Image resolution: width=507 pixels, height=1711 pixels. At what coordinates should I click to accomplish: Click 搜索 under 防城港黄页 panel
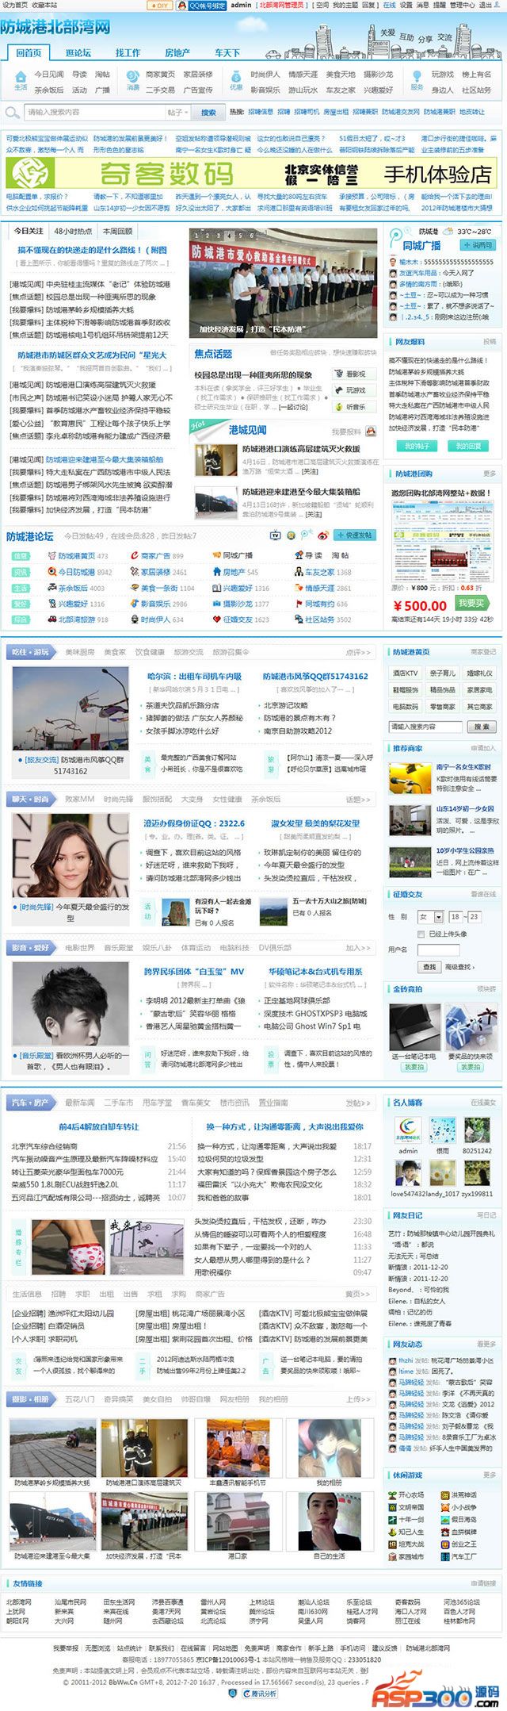(x=482, y=727)
